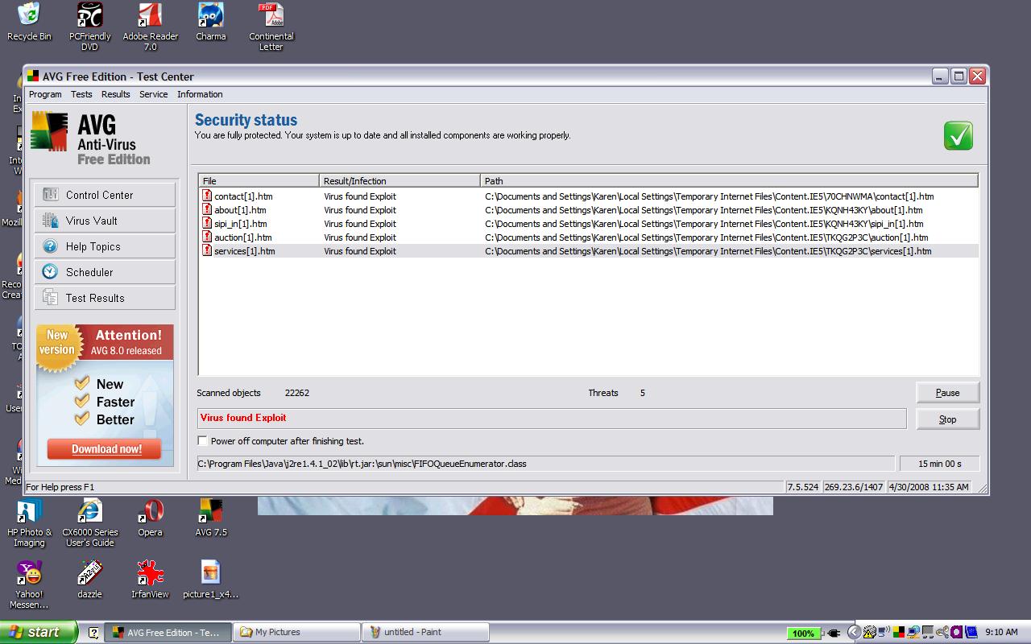Screen dimensions: 1031x644
Task: Click the AVG icon in the title bar
Action: point(33,76)
